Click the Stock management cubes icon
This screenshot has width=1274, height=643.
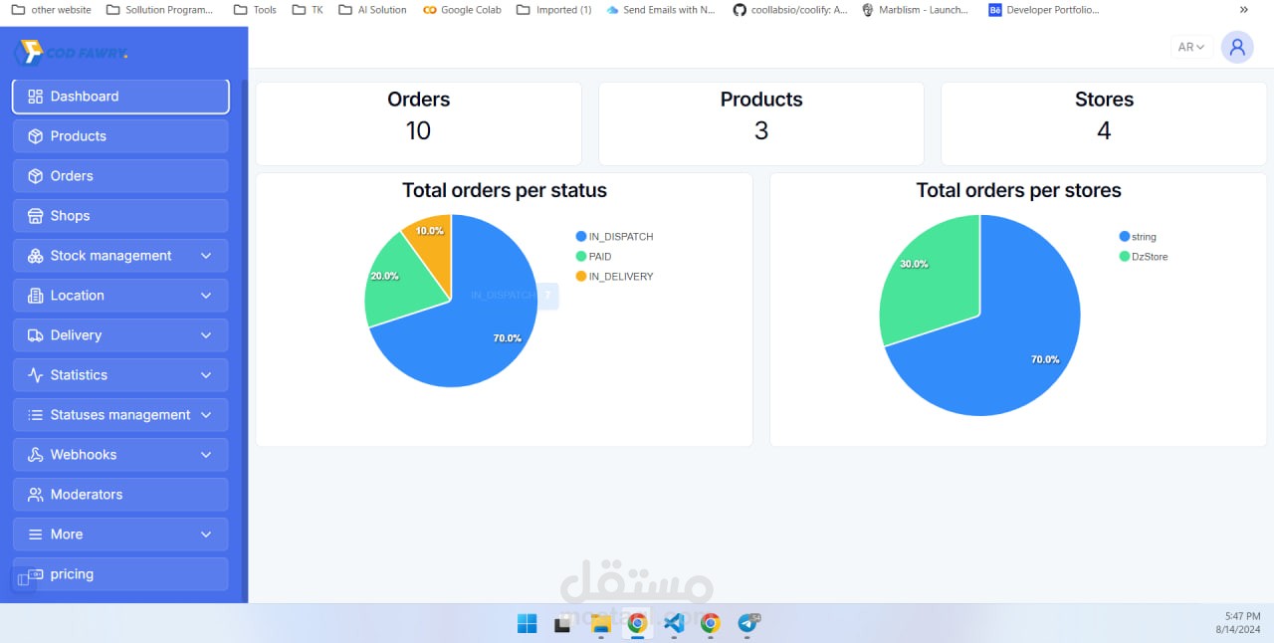point(35,256)
